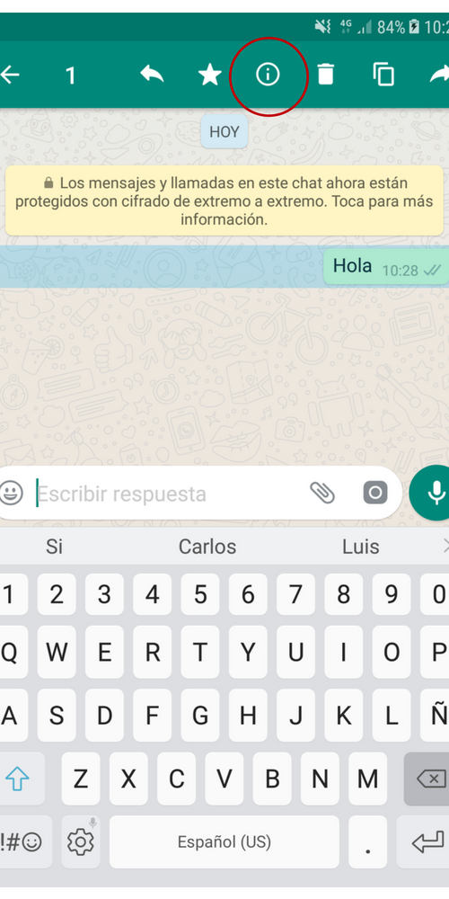Select the highlighted Hola message bubble
The width and height of the screenshot is (449, 899).
point(385,267)
